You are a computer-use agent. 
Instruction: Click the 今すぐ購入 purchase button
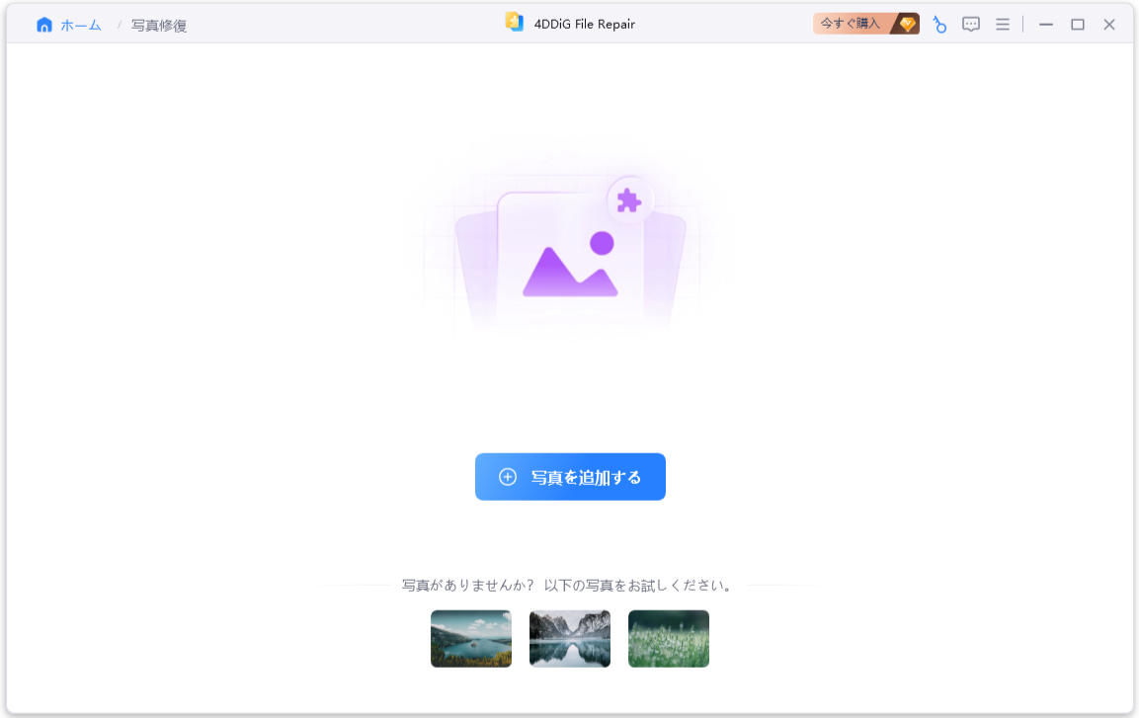pyautogui.click(x=852, y=22)
